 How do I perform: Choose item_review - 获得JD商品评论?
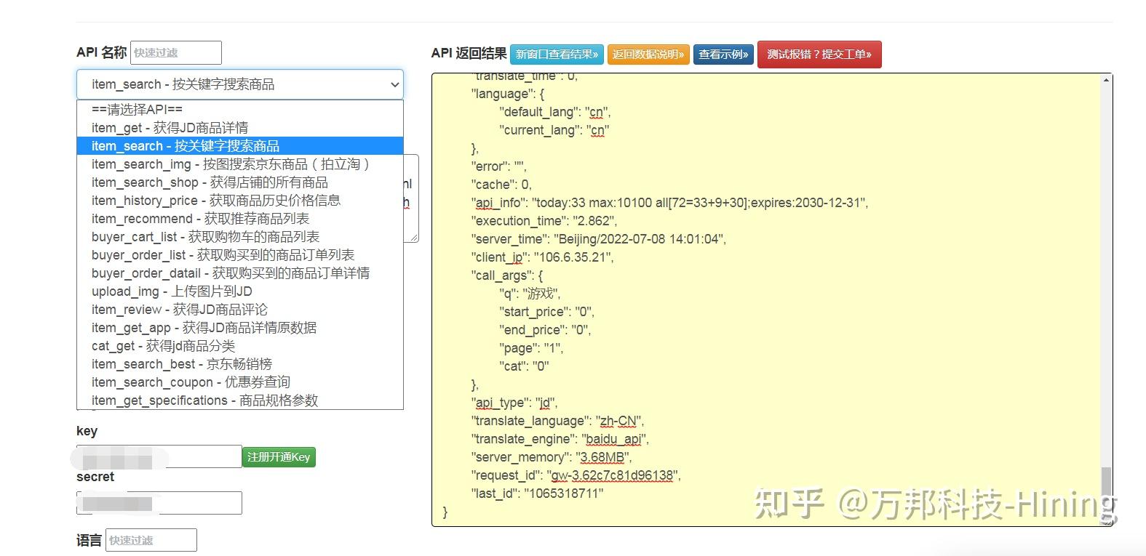coord(239,310)
